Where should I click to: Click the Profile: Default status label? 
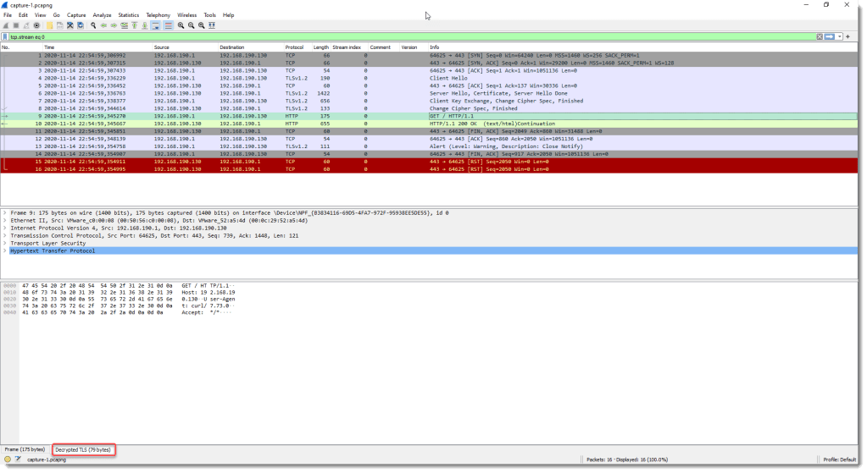pos(840,459)
